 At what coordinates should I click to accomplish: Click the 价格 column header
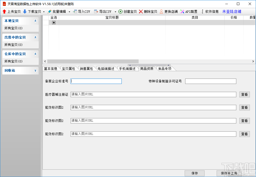pyautogui.click(x=234, y=18)
